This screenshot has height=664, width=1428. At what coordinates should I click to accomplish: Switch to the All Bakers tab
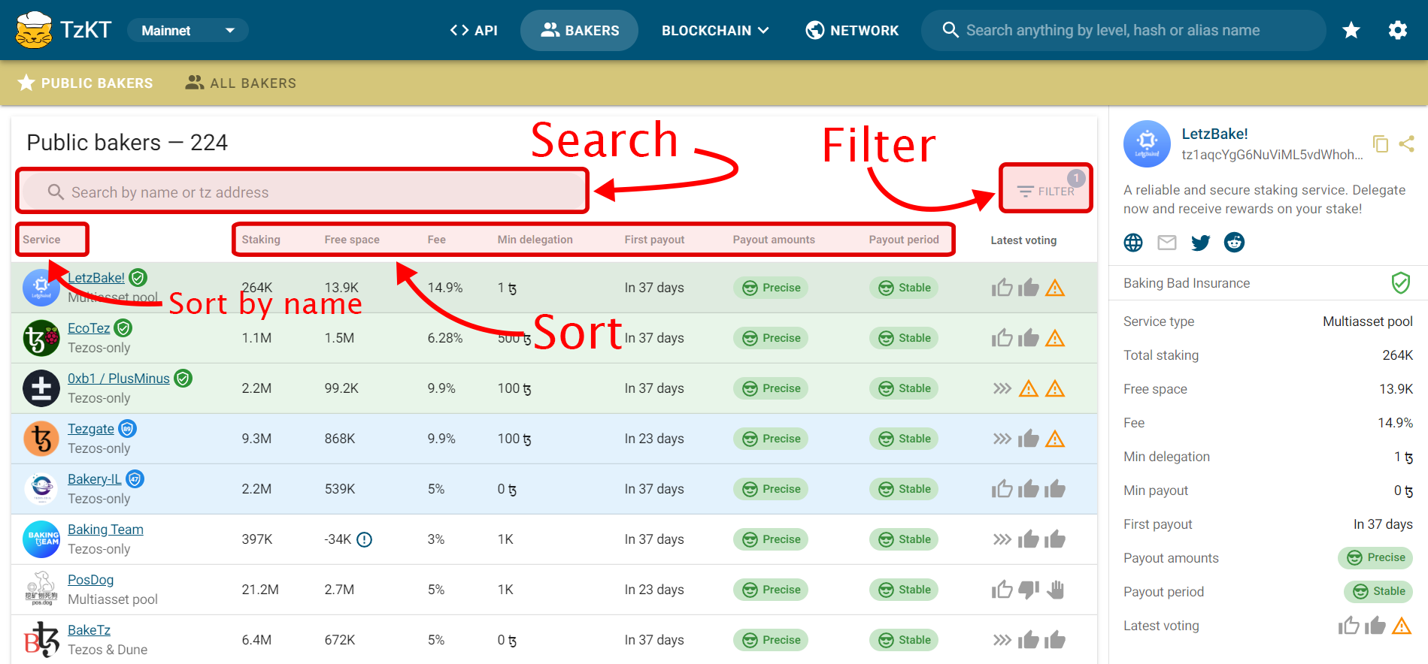(241, 83)
